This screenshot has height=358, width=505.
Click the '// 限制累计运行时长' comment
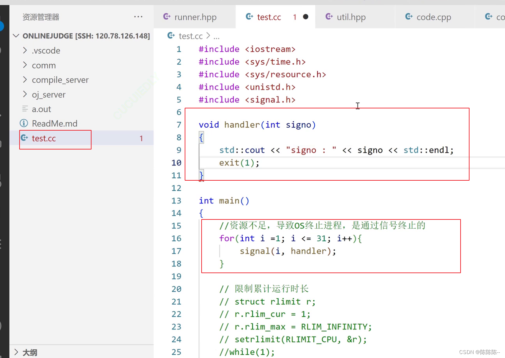pyautogui.click(x=264, y=289)
